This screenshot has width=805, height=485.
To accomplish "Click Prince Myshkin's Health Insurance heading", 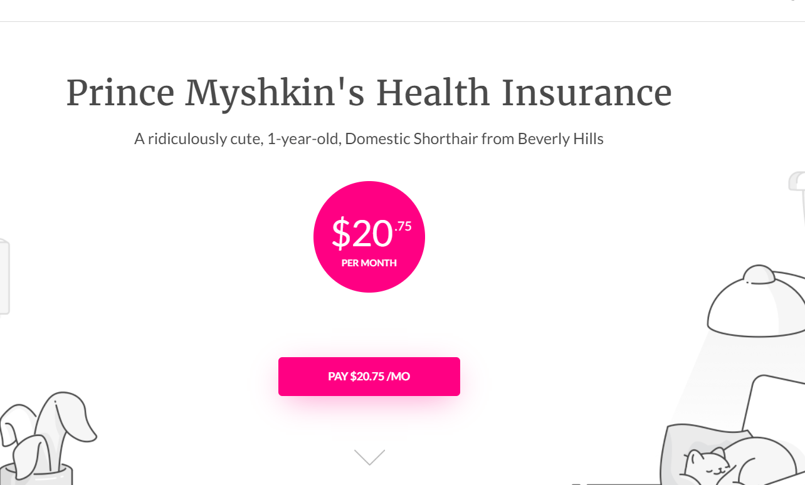I will point(369,93).
